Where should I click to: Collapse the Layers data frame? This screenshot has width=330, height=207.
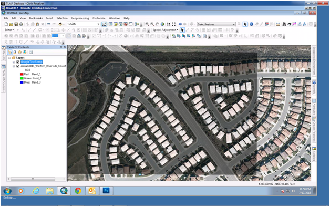[x=9, y=58]
